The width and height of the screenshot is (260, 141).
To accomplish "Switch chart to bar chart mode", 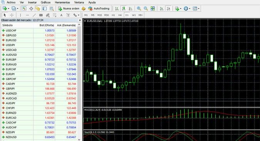I will click(x=117, y=8).
